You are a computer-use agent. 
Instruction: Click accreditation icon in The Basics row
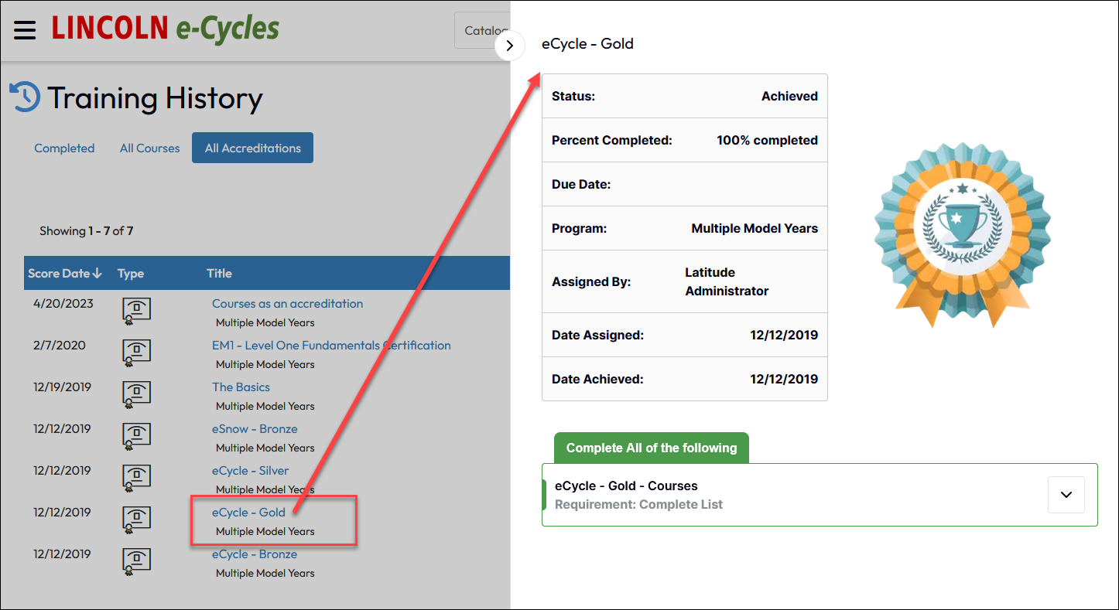coord(136,394)
